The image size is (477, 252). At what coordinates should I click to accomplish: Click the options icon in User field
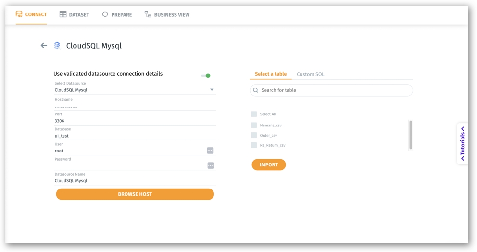(x=210, y=151)
